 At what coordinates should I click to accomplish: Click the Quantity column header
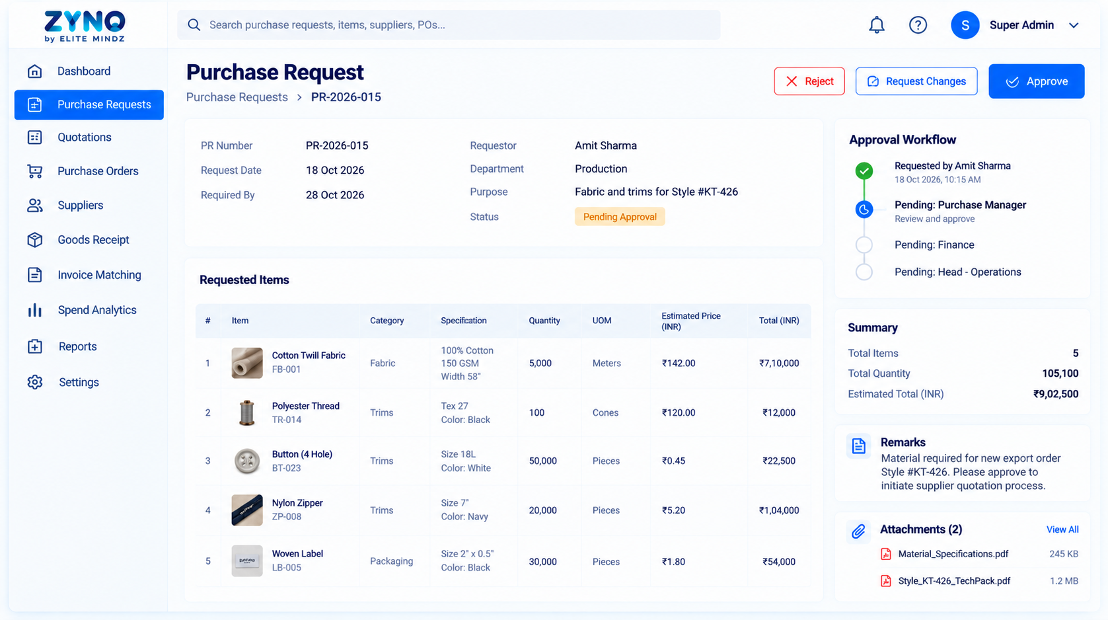coord(544,321)
